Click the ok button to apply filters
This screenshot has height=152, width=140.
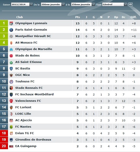point(130,4)
